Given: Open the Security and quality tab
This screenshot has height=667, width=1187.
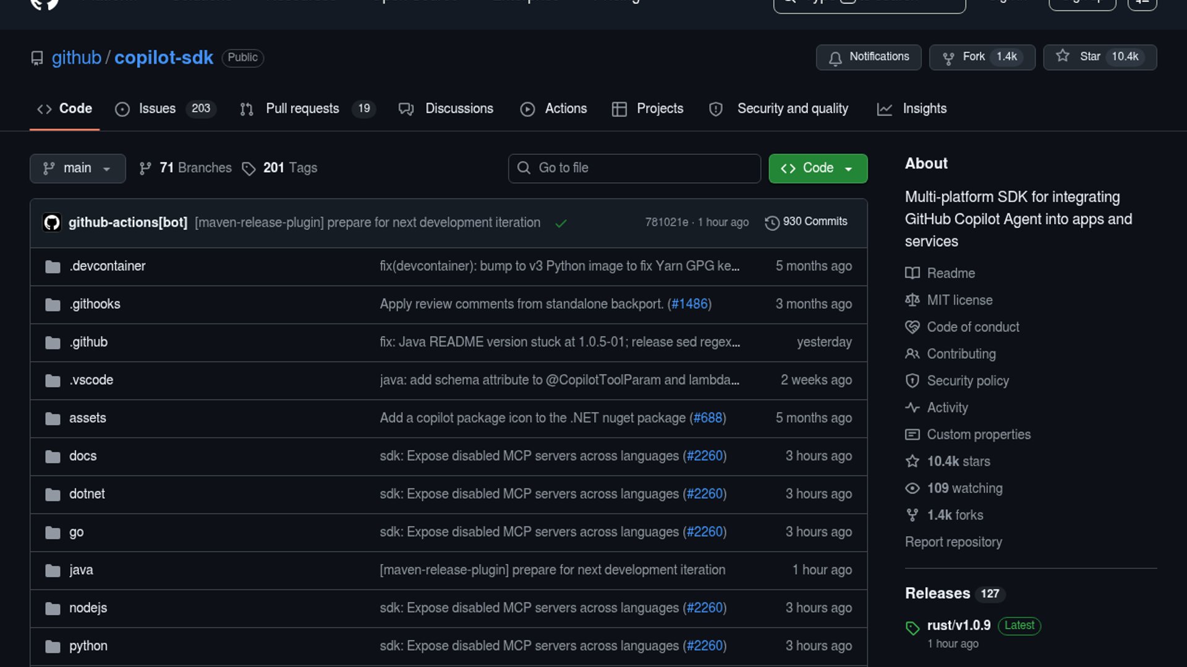Looking at the screenshot, I should 778,109.
